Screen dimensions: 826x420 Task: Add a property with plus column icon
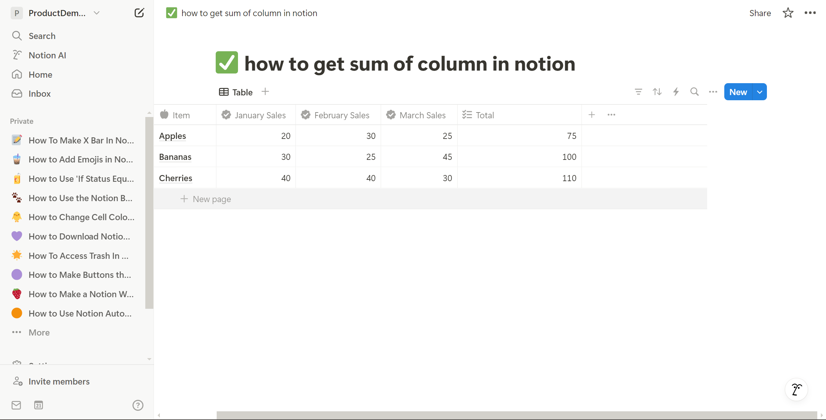592,115
